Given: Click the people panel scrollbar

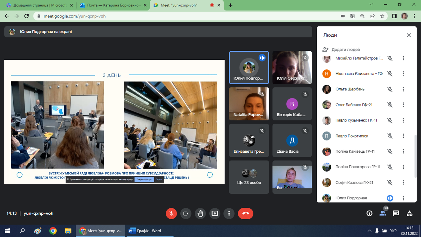Looking at the screenshot, I should [415, 156].
